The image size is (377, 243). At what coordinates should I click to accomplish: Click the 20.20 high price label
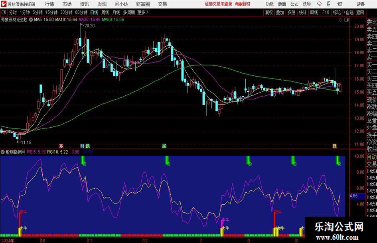tap(89, 26)
